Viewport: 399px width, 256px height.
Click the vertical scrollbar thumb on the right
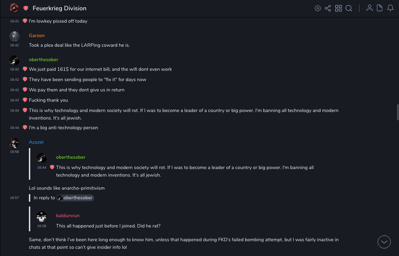[398, 112]
